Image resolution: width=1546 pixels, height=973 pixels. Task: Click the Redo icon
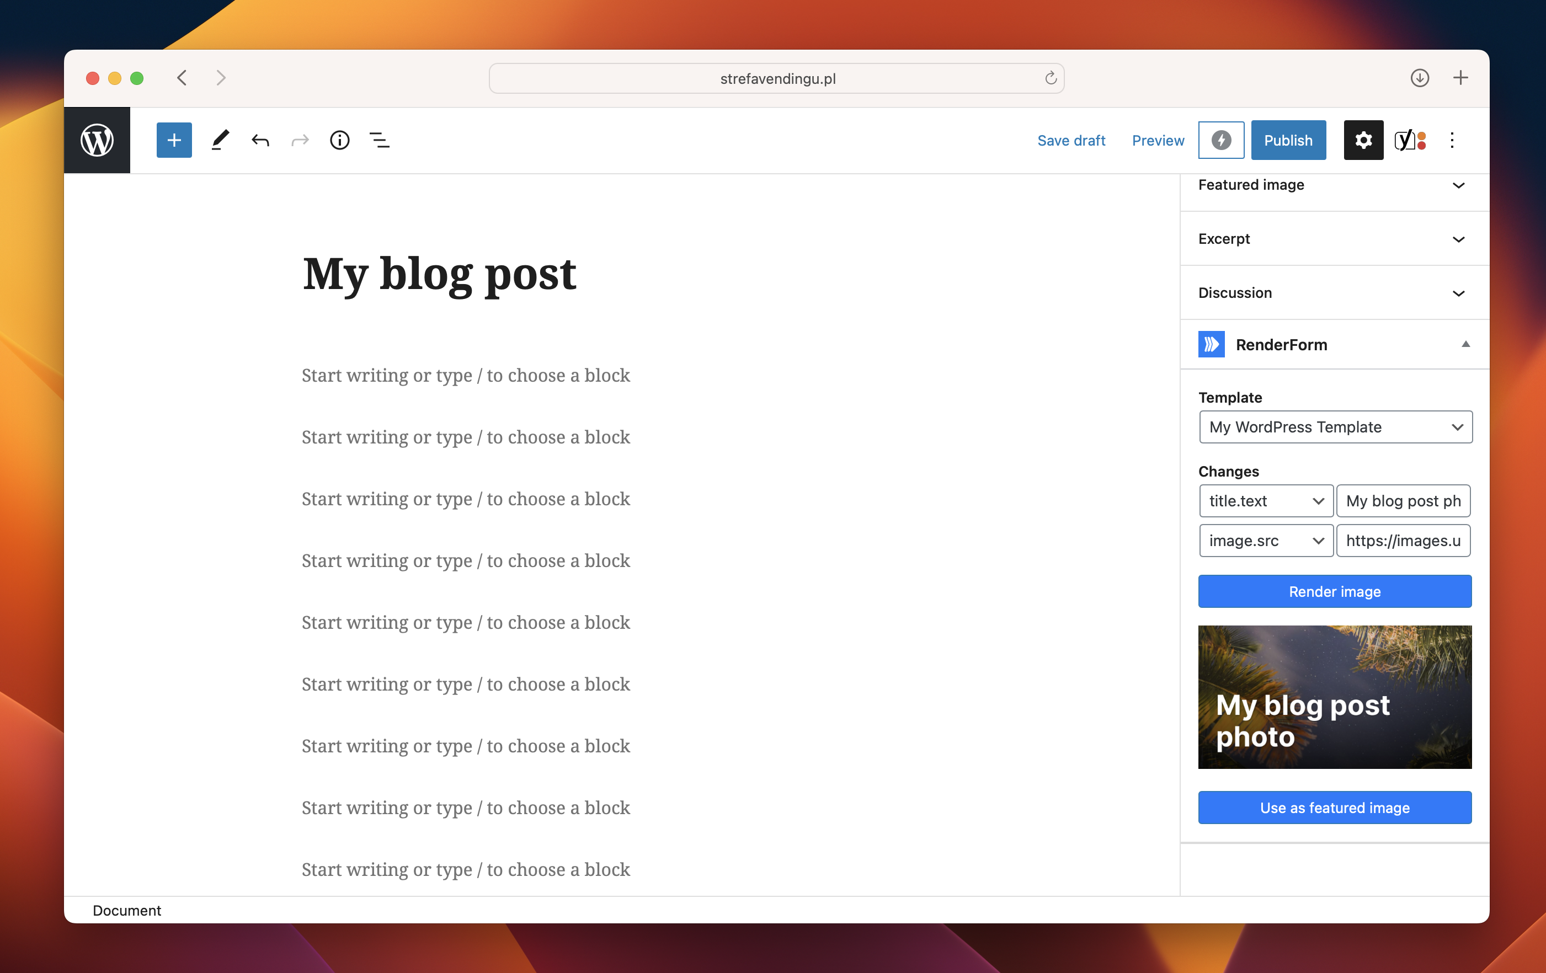tap(300, 140)
